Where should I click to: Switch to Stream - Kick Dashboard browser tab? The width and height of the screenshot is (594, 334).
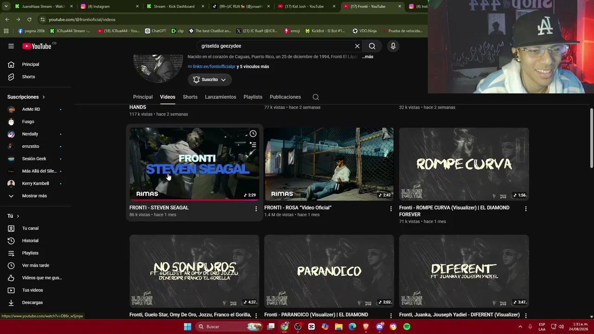tap(174, 6)
